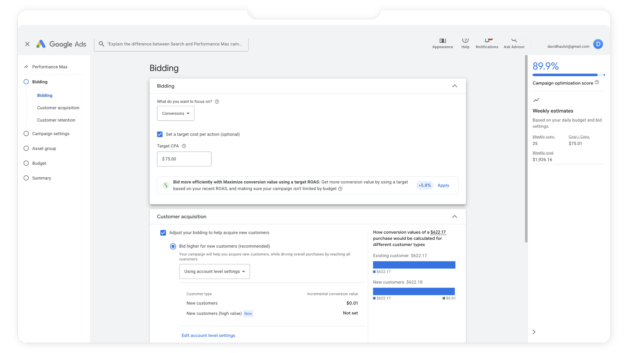Click the underlined $622.17 purchase value
This screenshot has height=353, width=628.
point(438,232)
